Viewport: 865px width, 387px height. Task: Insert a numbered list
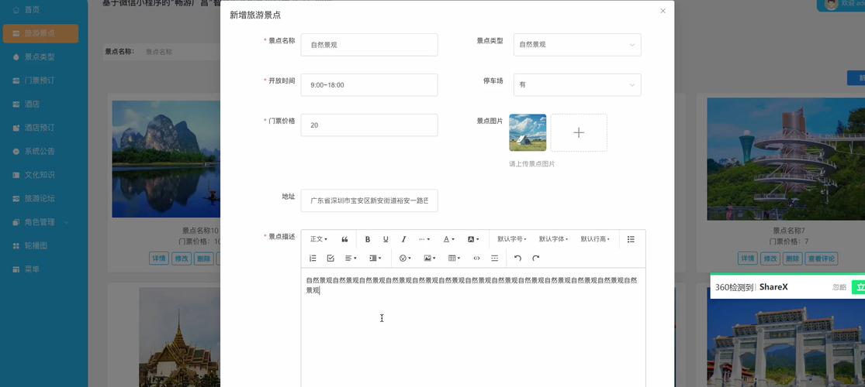(313, 259)
